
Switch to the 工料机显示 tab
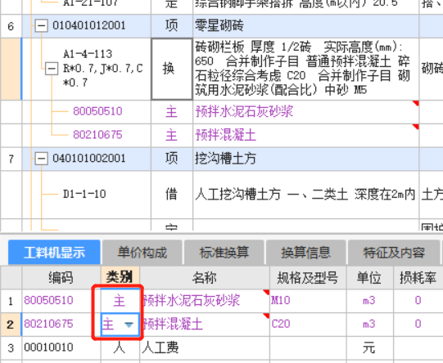click(54, 252)
